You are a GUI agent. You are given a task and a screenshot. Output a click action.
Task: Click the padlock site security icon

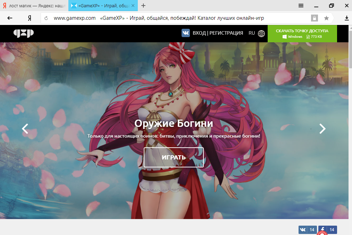click(314, 18)
